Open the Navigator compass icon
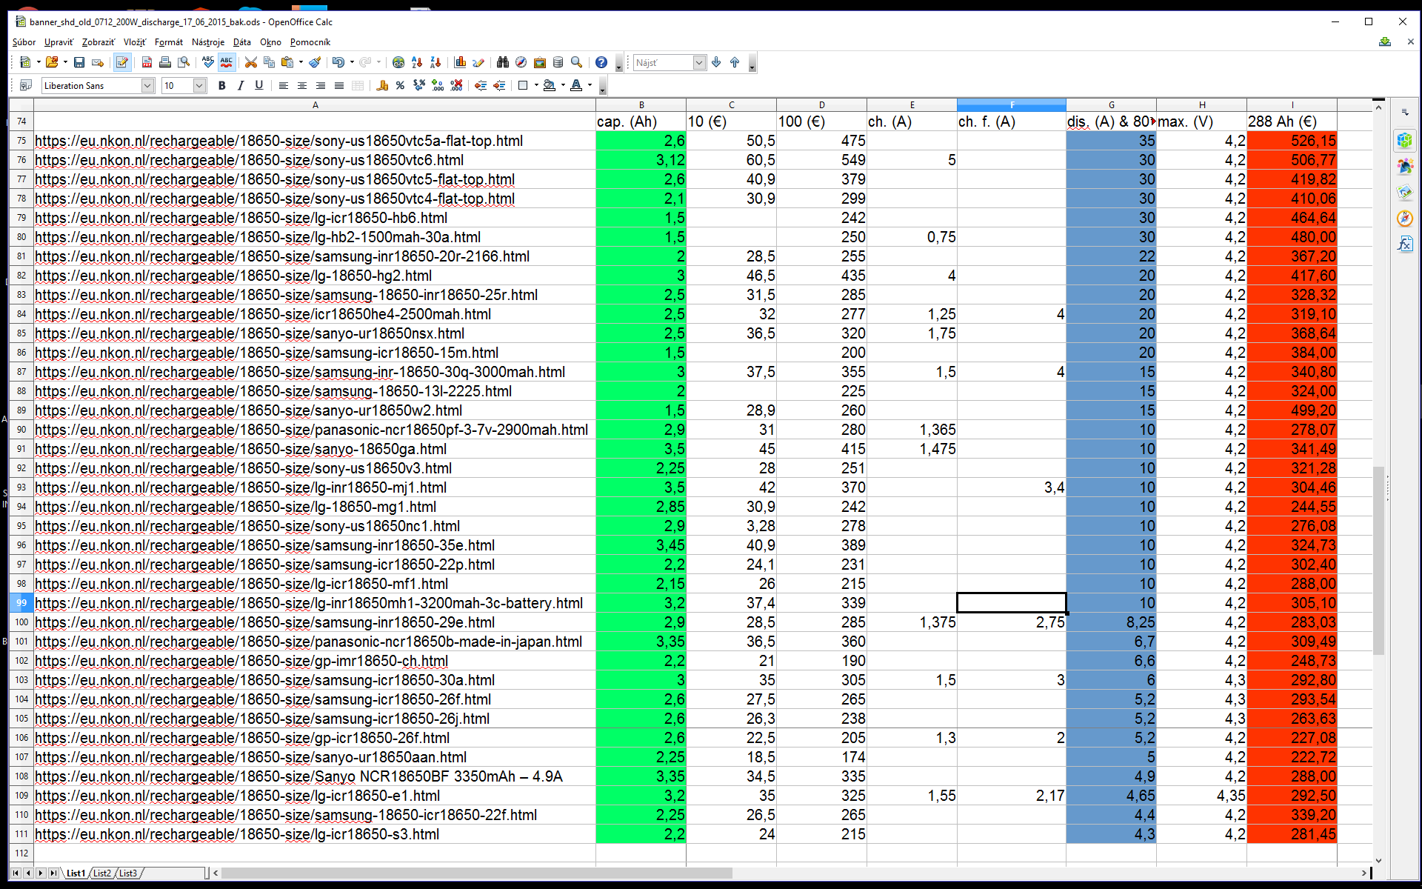This screenshot has width=1422, height=889. [521, 63]
